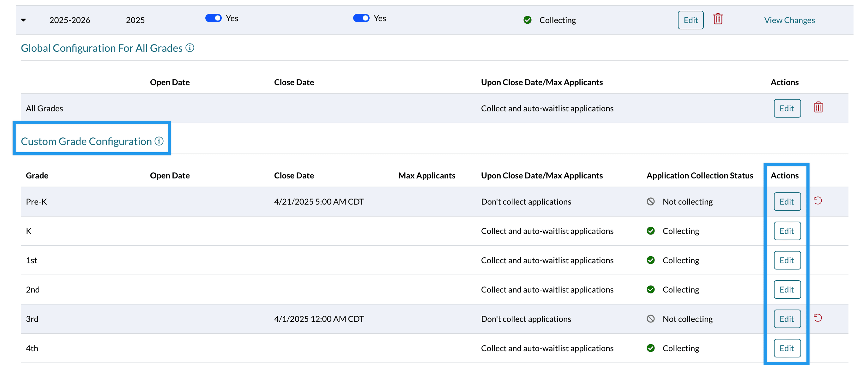Collapse the 2025-2026 row with the caret
863x365 pixels.
23,20
